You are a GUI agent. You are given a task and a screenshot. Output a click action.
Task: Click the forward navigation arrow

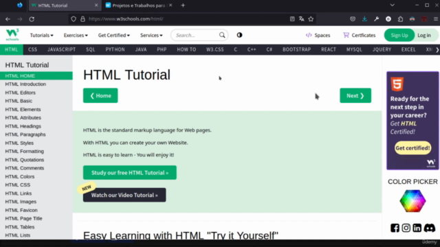(20, 19)
